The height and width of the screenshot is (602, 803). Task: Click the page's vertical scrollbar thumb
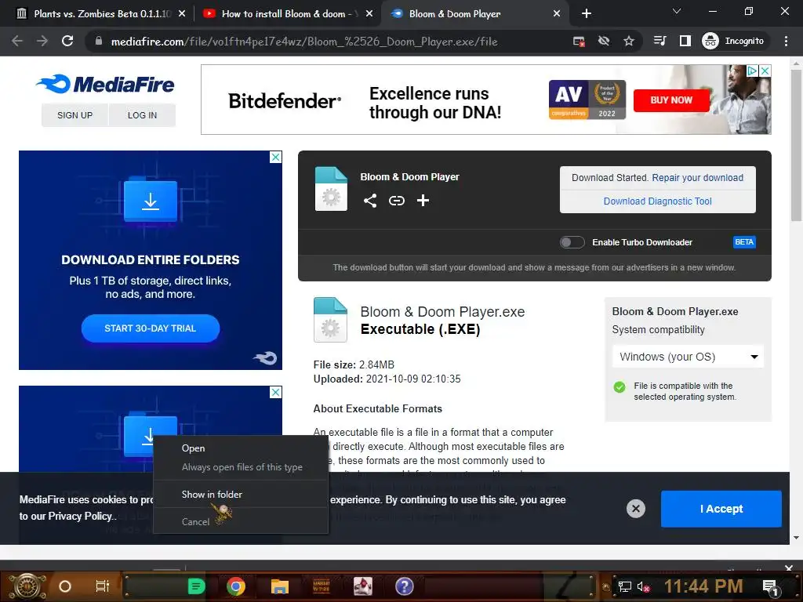796,144
